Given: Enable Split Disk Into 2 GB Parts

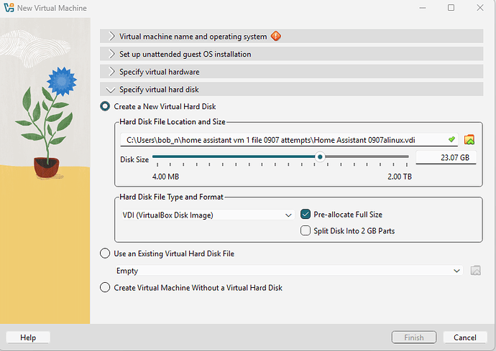Looking at the screenshot, I should pos(306,230).
